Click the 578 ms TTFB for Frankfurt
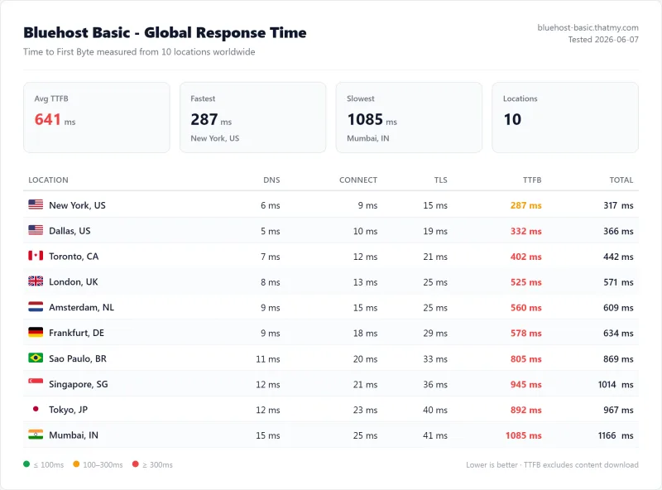 [x=525, y=334]
